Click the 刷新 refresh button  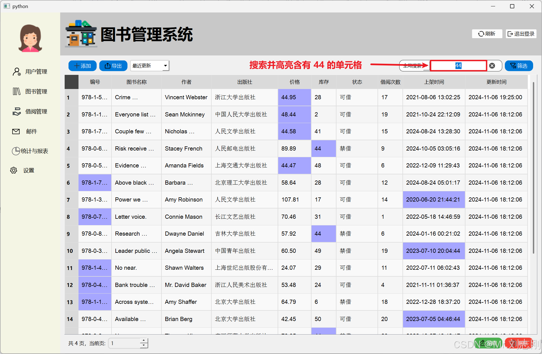pos(487,34)
